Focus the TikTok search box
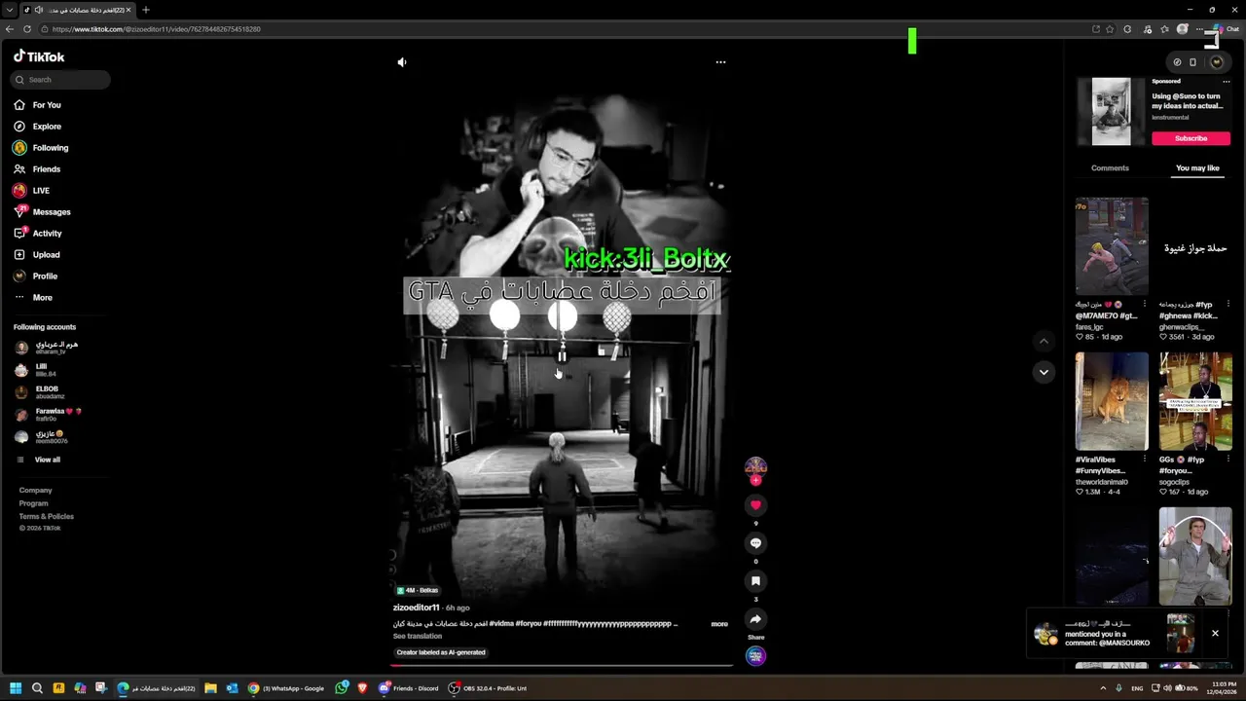Screen dimensions: 1246x701 (x=61, y=80)
